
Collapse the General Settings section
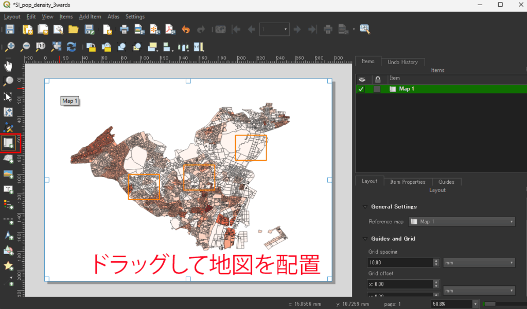365,207
